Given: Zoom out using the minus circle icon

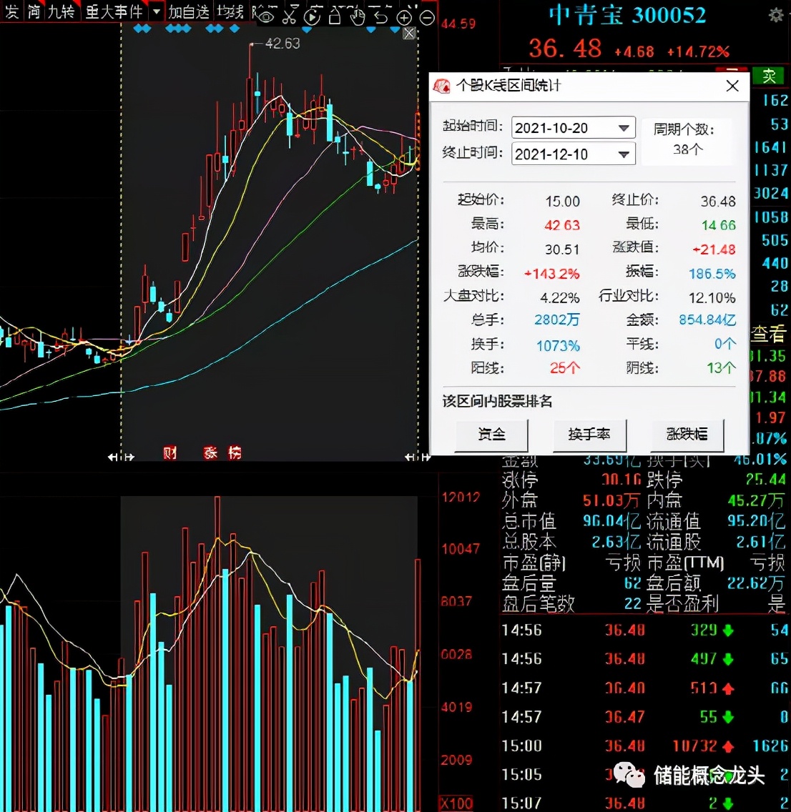Looking at the screenshot, I should [x=427, y=17].
